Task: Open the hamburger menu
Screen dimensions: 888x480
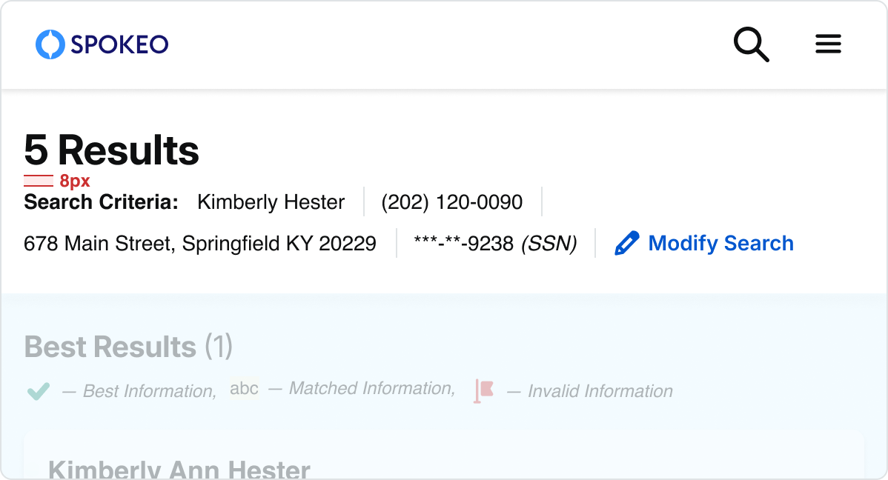Action: (828, 44)
